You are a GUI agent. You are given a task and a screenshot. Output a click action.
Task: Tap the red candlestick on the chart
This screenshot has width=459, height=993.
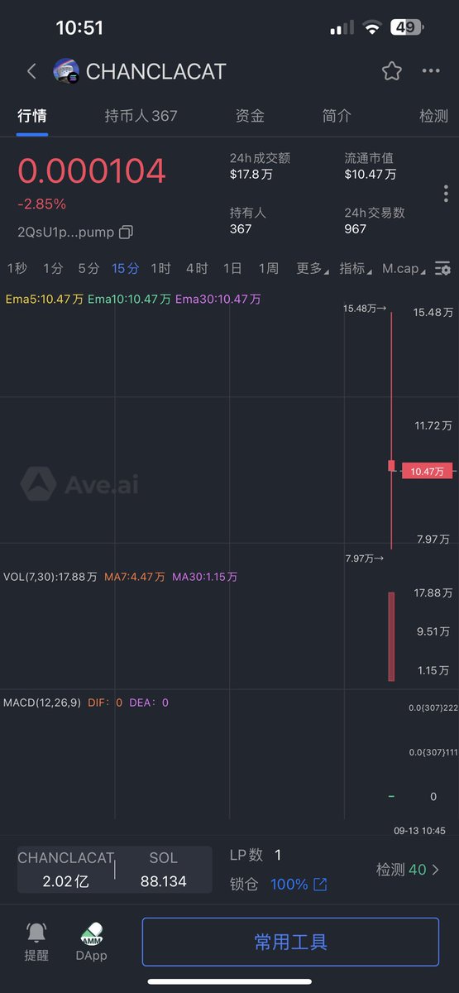tap(392, 466)
